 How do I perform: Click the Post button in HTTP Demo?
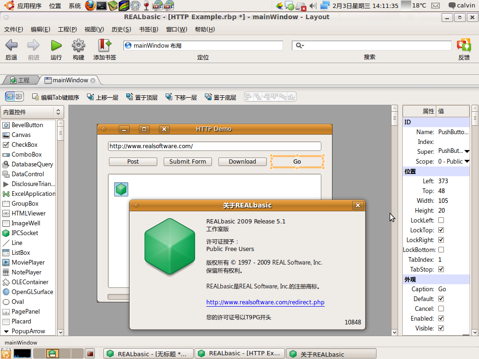[x=133, y=161]
